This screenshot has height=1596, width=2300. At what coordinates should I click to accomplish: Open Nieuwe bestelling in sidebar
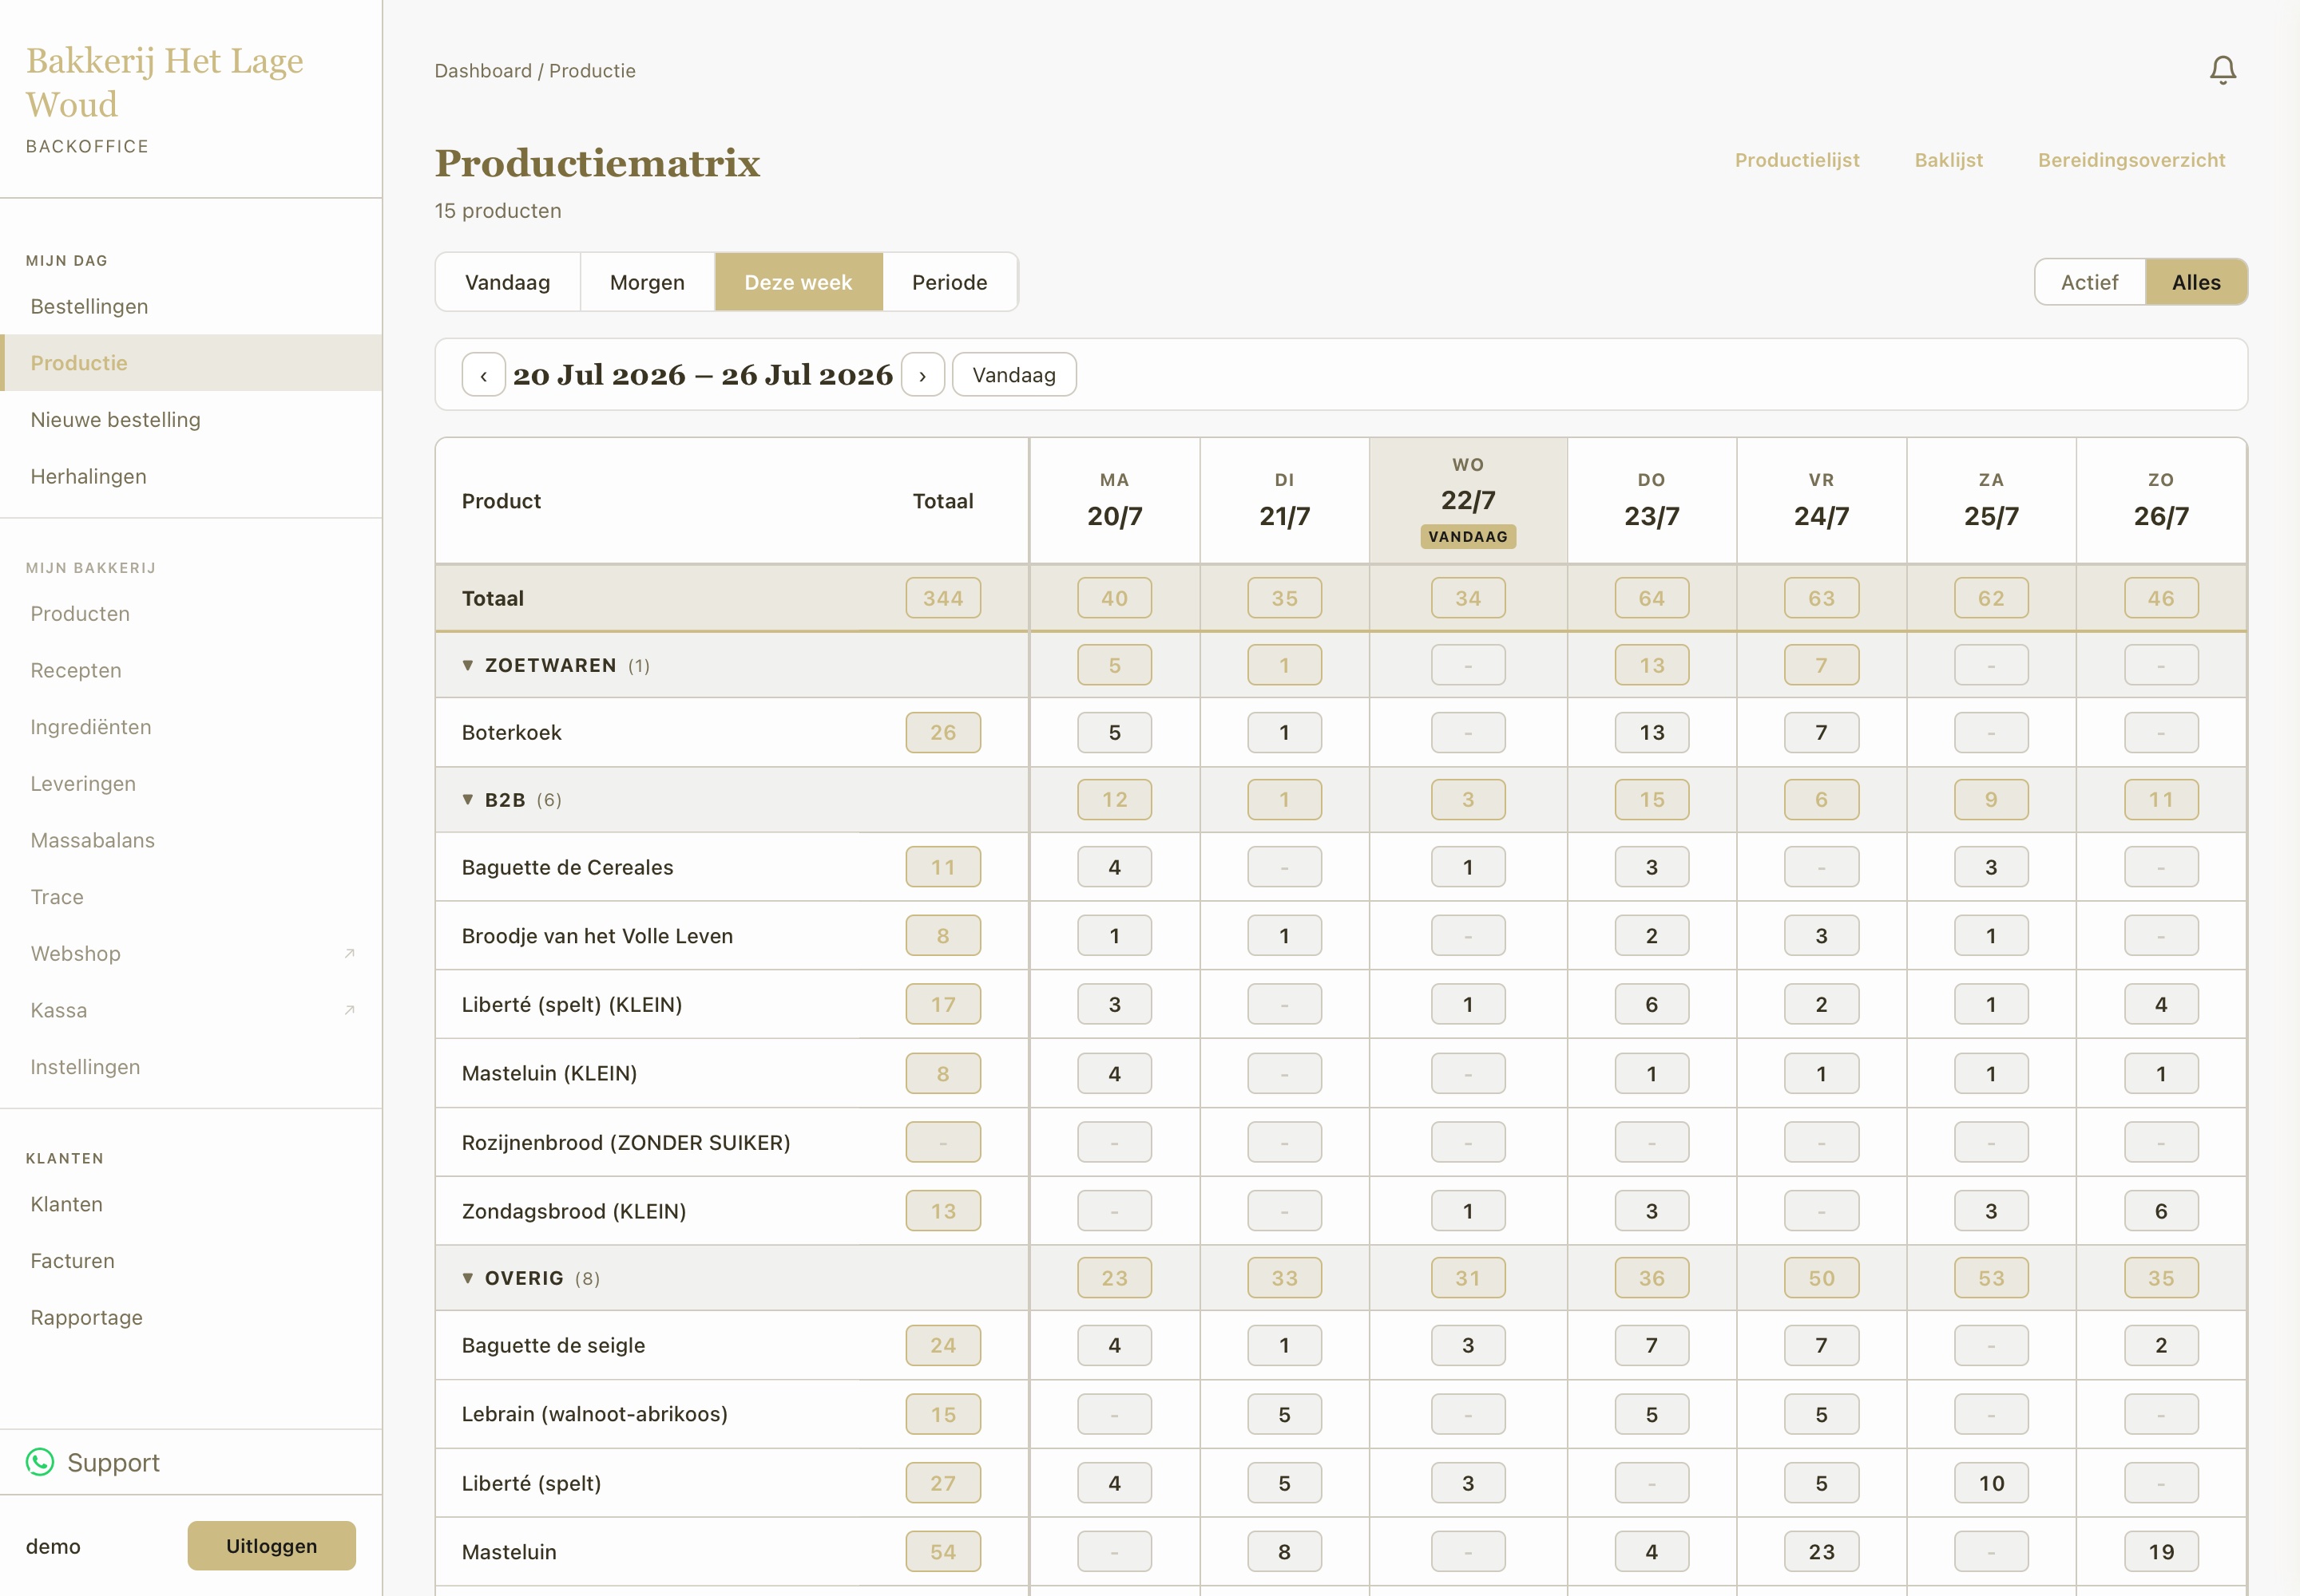tap(191, 420)
